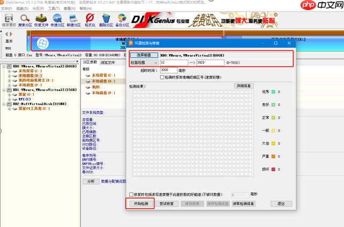Screen dimensions: 344x227
Task: Switch to the 分区参数 tab
Action: click(90, 63)
